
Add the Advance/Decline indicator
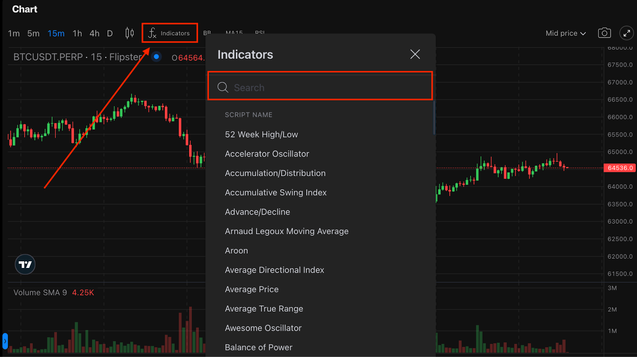[257, 212]
